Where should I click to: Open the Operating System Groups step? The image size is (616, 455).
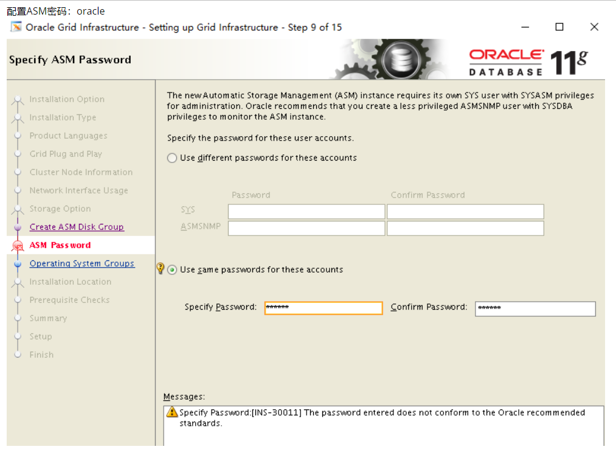point(82,263)
